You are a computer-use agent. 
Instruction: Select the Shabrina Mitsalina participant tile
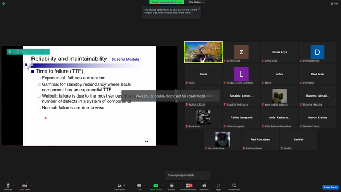(x=318, y=96)
